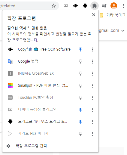Select the 네이버 동영상 플러그인 entry

pos(37,110)
